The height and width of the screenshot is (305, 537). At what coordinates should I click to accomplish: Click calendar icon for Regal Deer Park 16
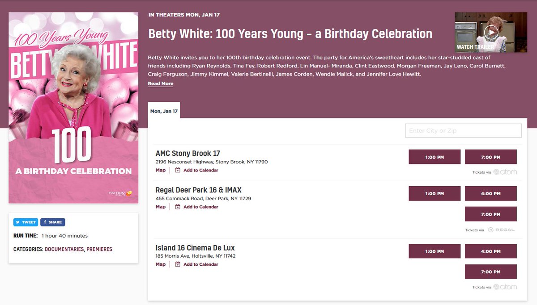(x=178, y=207)
